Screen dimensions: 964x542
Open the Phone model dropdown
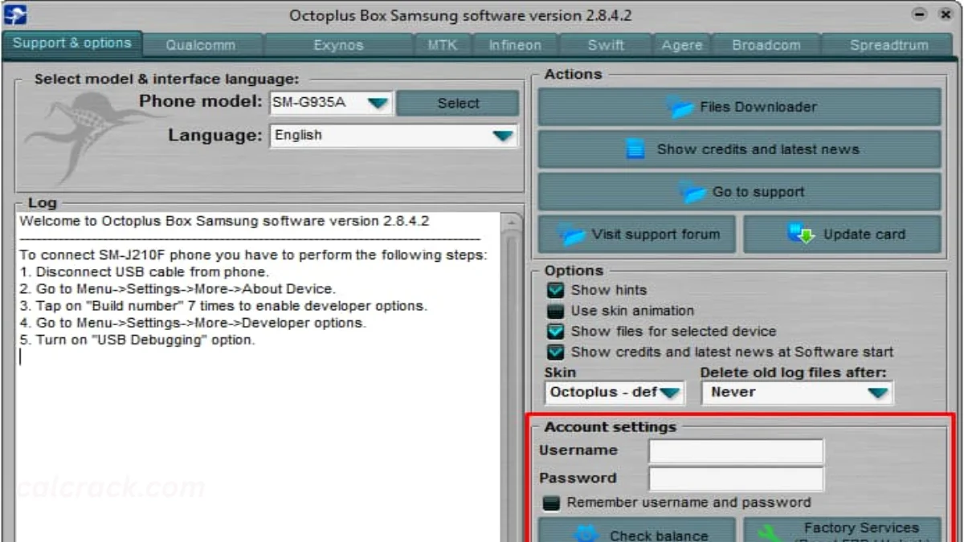[378, 103]
